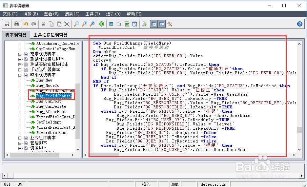Click the code editor vertical scrollbar thumb

pos(299,130)
